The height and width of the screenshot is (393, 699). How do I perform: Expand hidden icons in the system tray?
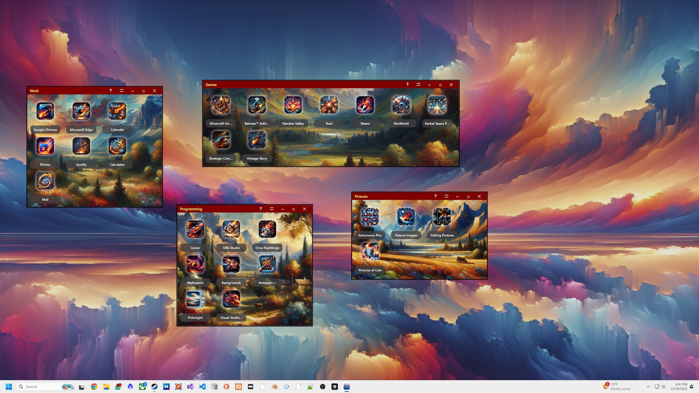648,386
